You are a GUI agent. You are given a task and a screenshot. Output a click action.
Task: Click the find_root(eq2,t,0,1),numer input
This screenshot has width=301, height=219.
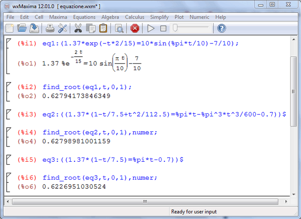(x=100, y=132)
